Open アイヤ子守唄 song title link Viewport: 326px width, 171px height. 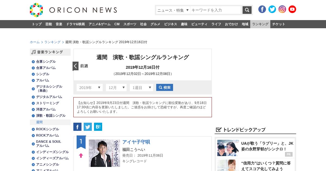point(136,142)
